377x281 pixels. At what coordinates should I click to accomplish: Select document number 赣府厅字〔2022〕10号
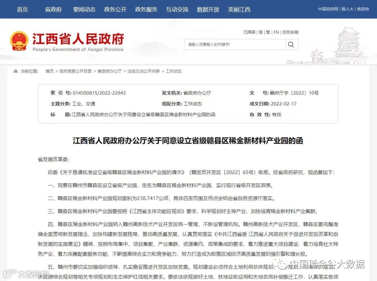click(294, 93)
